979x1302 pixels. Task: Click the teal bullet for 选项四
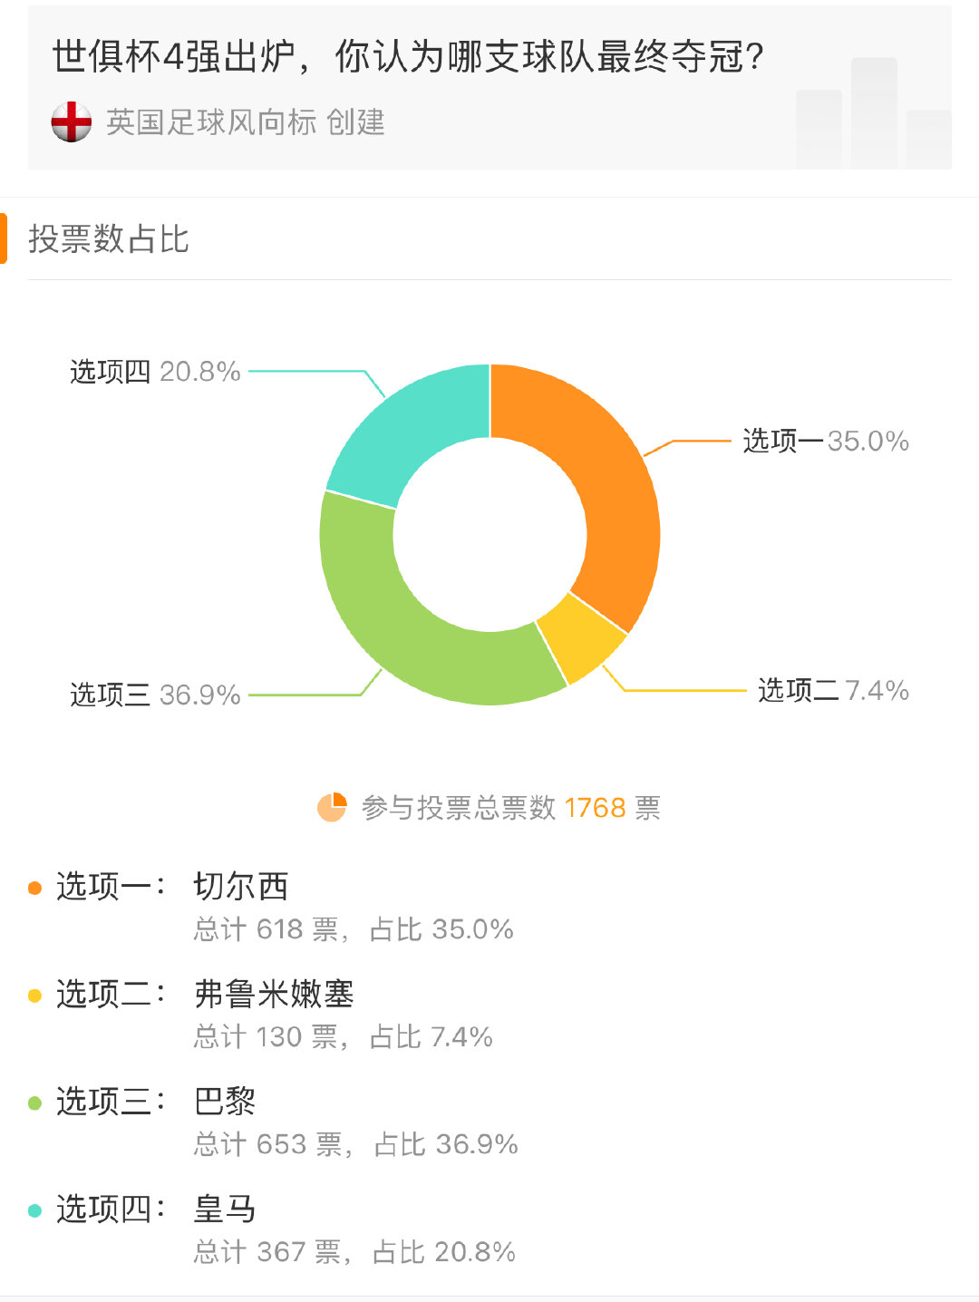click(35, 1210)
